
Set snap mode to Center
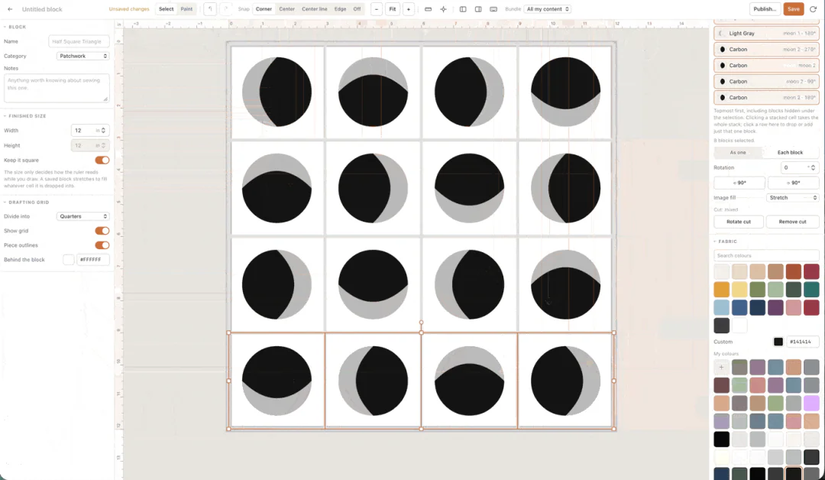(x=286, y=9)
